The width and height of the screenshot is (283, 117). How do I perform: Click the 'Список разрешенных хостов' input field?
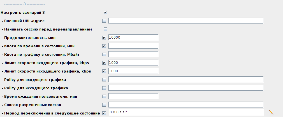186,105
